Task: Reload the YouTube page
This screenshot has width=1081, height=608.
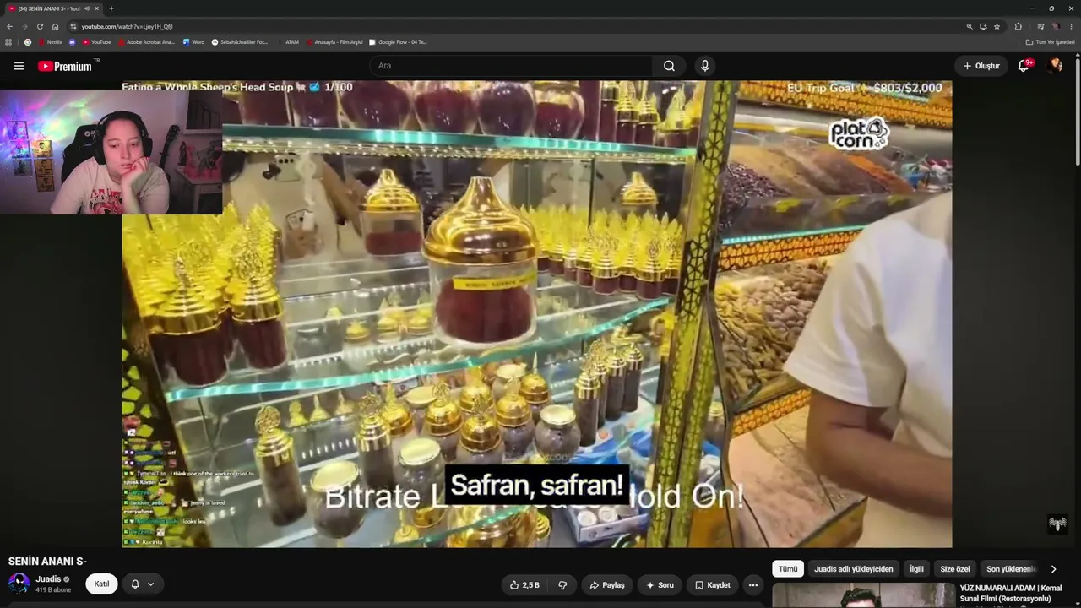Action: [40, 26]
